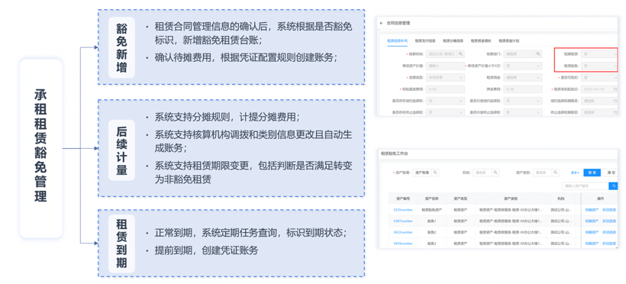Open the calendar icon for 续约选择权期限至
Screen dimensions: 626x284
[615, 101]
